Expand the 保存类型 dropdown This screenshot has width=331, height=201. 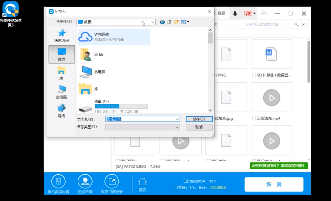(177, 127)
